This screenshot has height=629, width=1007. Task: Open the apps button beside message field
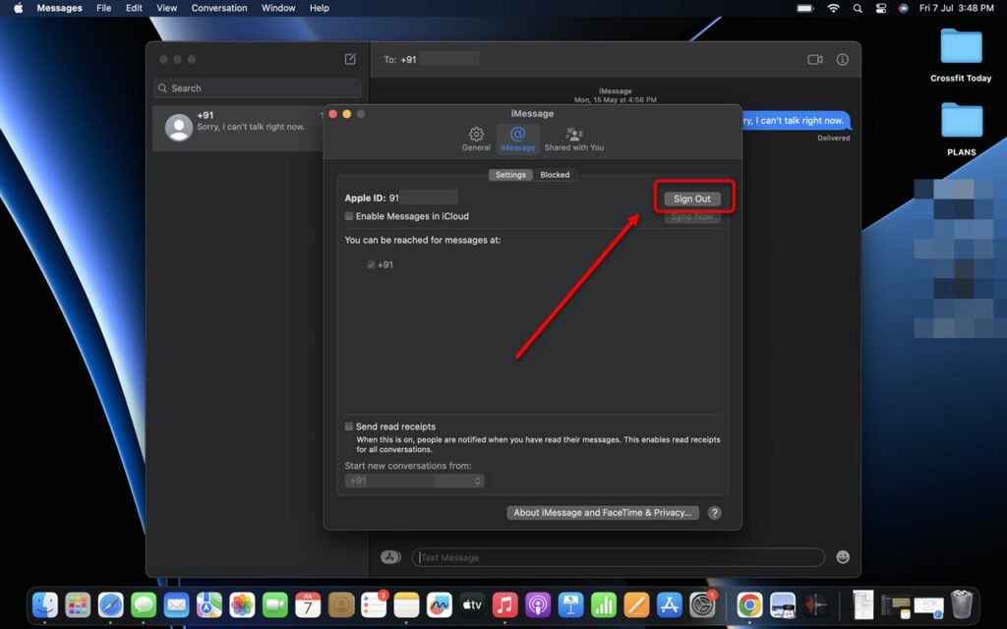coord(390,557)
